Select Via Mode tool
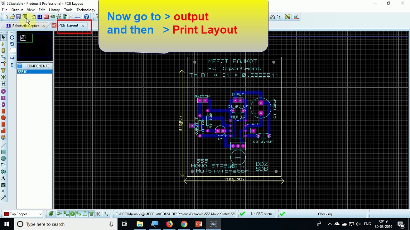 click(x=3, y=64)
